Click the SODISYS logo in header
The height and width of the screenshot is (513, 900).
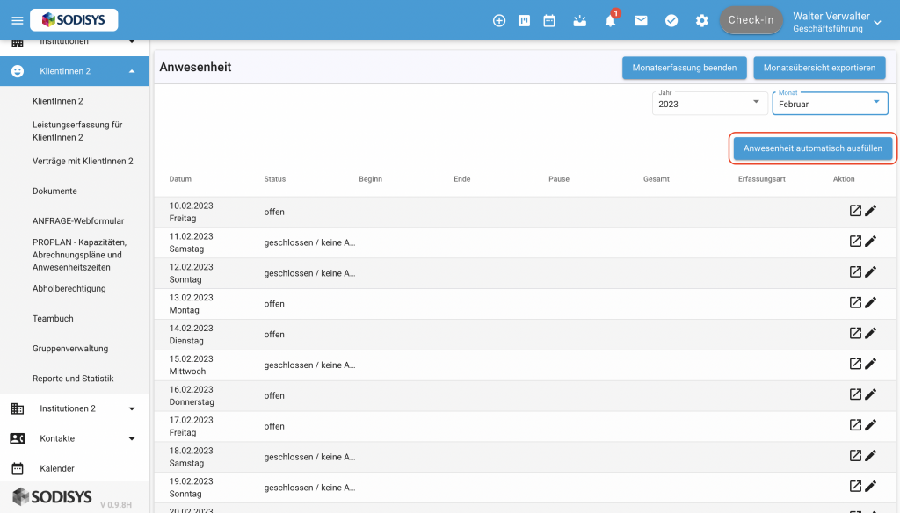tap(74, 20)
